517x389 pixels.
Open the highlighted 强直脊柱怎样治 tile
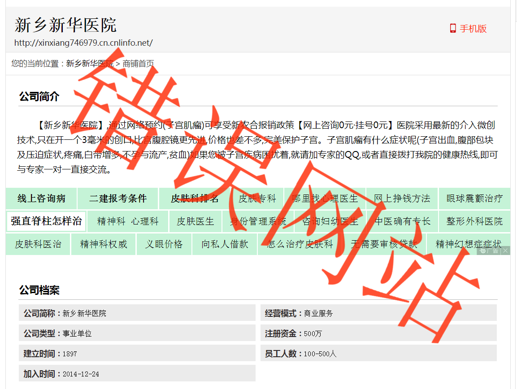point(46,221)
